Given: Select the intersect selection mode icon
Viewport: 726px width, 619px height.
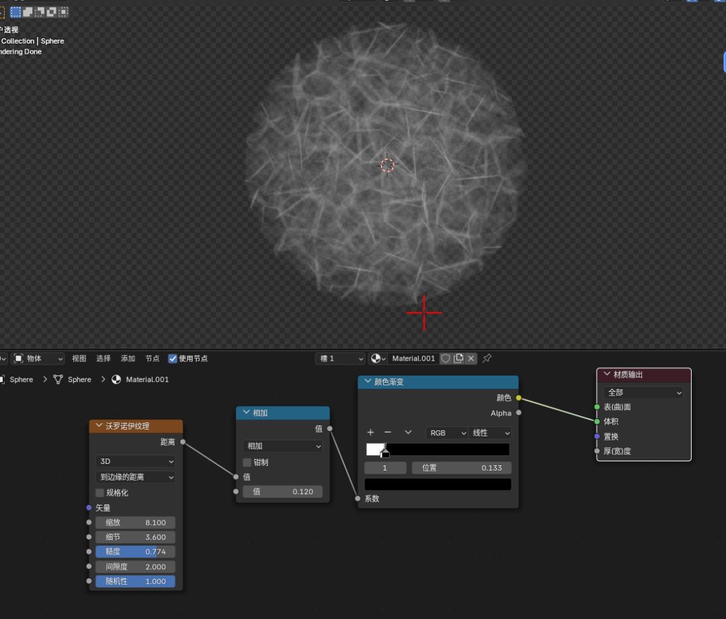Looking at the screenshot, I should click(x=63, y=12).
